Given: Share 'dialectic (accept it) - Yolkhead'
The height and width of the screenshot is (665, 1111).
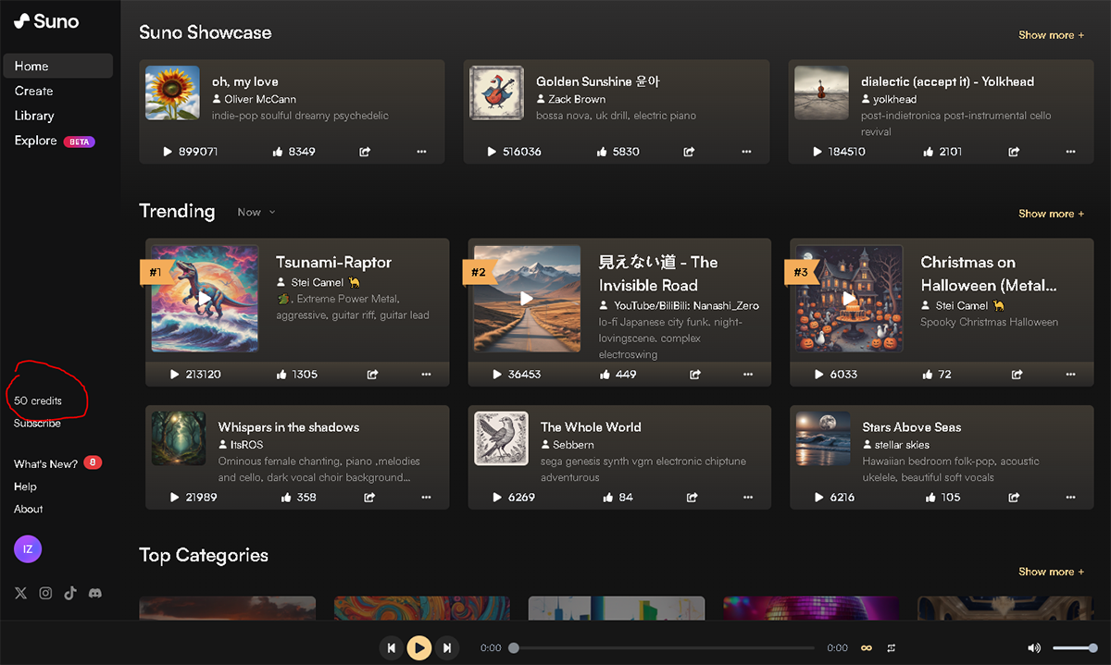Looking at the screenshot, I should (x=1014, y=152).
